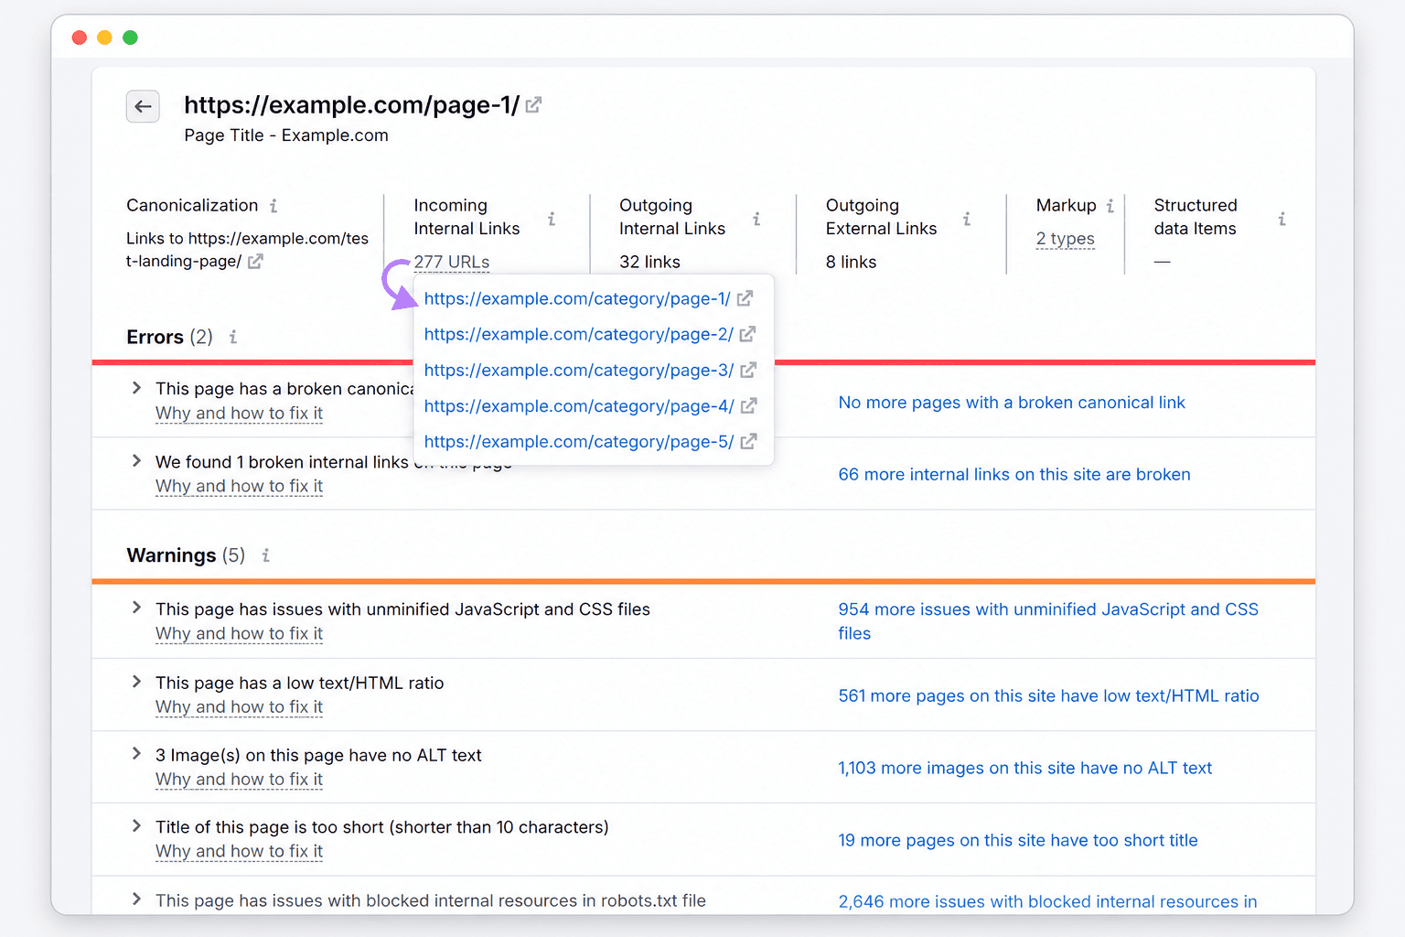Open 'Why and how to fix it' under broken internal links
The image size is (1405, 937).
tap(239, 486)
